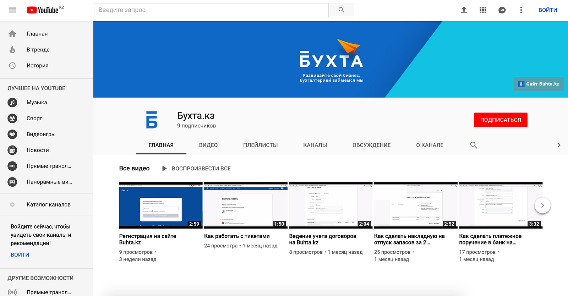Click the plus icon for Каталог каналов
The width and height of the screenshot is (568, 296).
pos(12,204)
